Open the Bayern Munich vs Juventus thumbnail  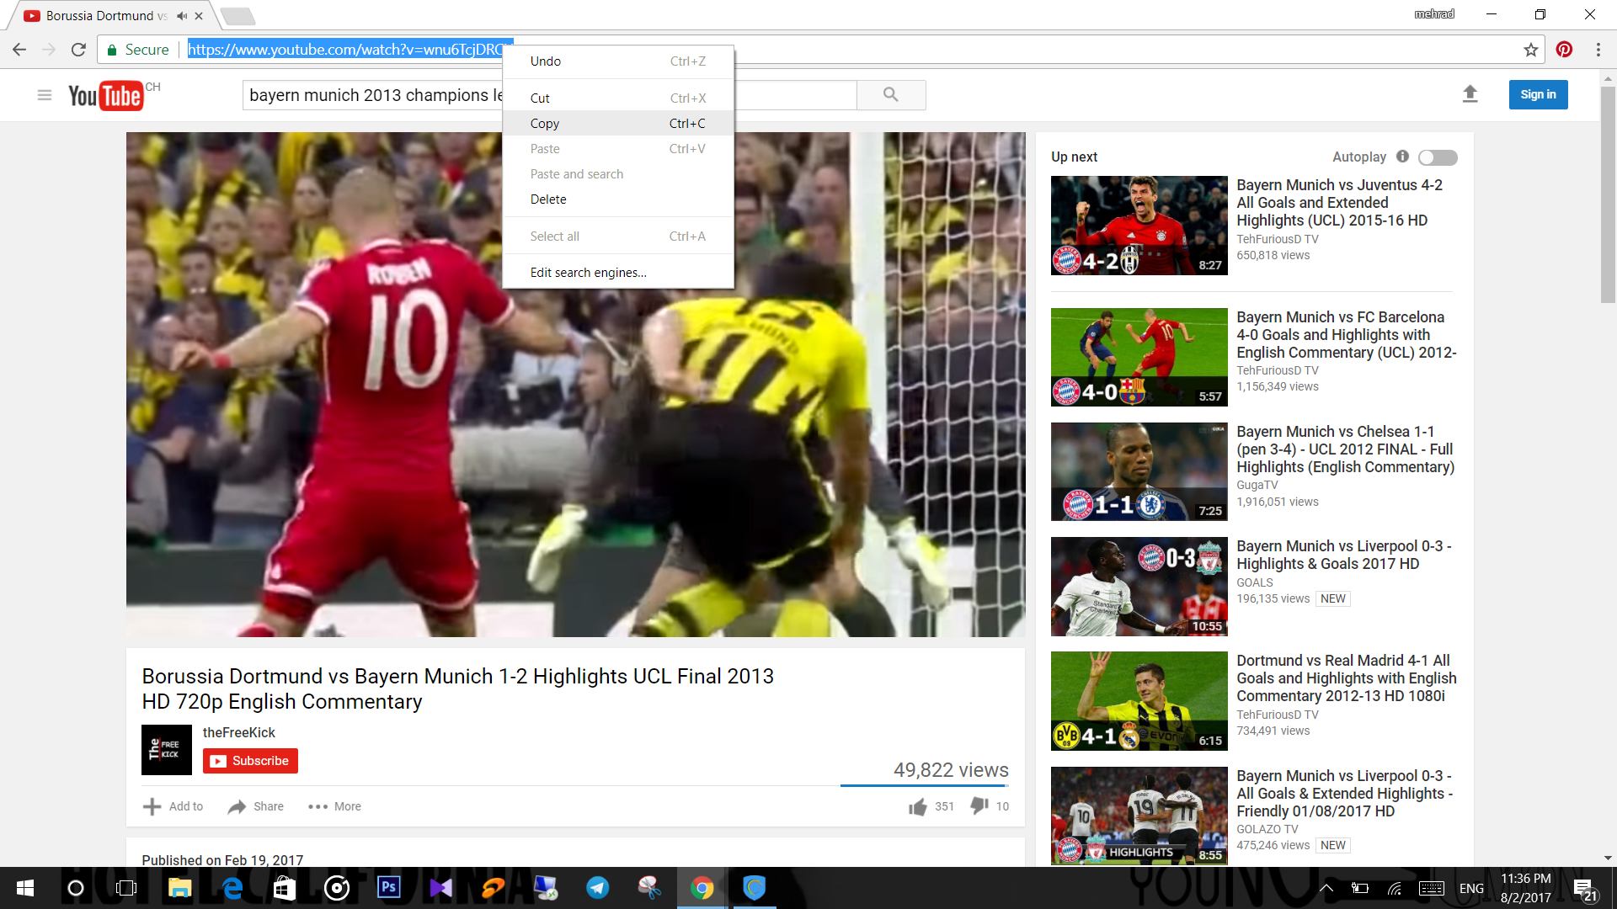point(1139,226)
